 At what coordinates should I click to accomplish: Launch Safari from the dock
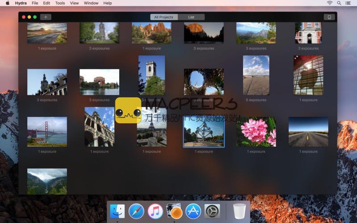[x=136, y=211]
